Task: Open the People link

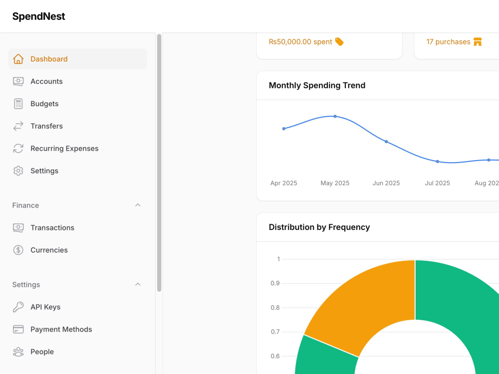Action: [x=77, y=352]
